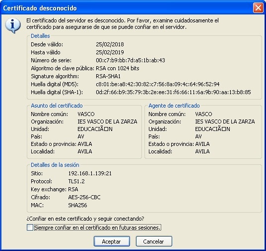Click the server certificate warning message

click(x=123, y=24)
